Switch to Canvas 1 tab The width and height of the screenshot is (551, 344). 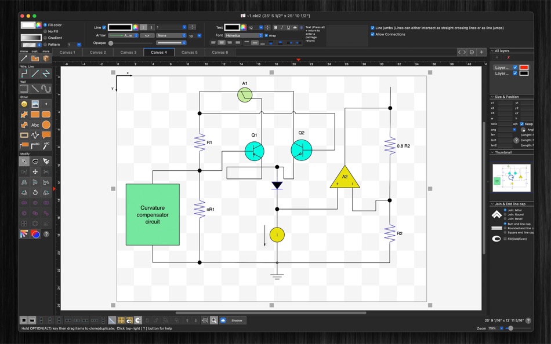click(67, 52)
